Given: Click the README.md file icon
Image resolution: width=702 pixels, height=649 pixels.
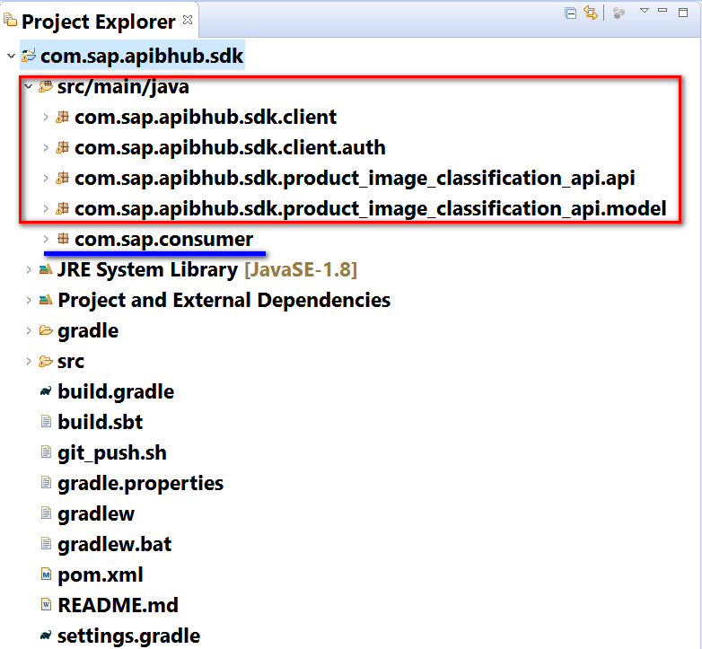Looking at the screenshot, I should (x=46, y=604).
